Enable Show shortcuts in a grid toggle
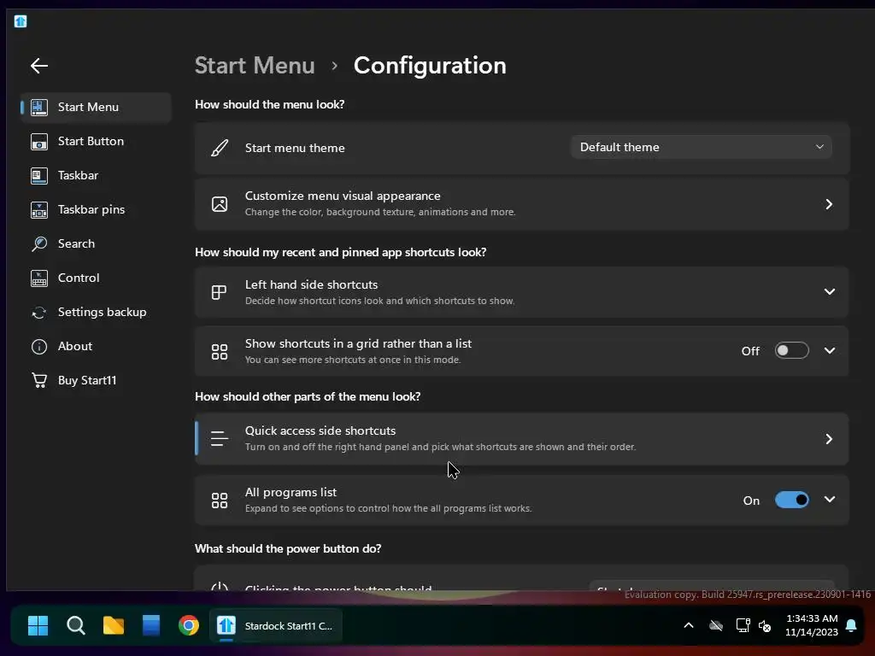 tap(792, 351)
